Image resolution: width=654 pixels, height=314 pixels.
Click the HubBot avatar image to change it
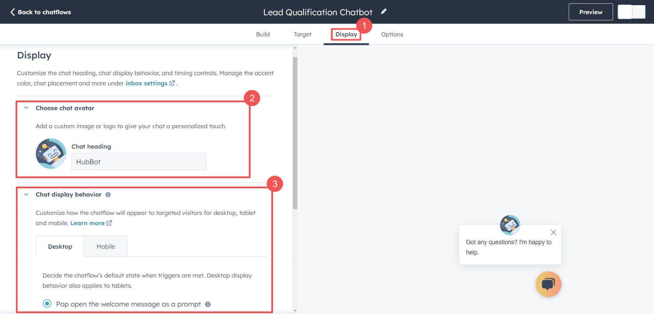(51, 154)
